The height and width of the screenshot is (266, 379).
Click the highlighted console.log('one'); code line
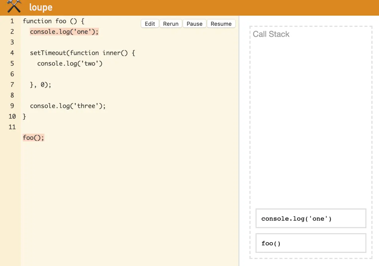[x=64, y=32]
